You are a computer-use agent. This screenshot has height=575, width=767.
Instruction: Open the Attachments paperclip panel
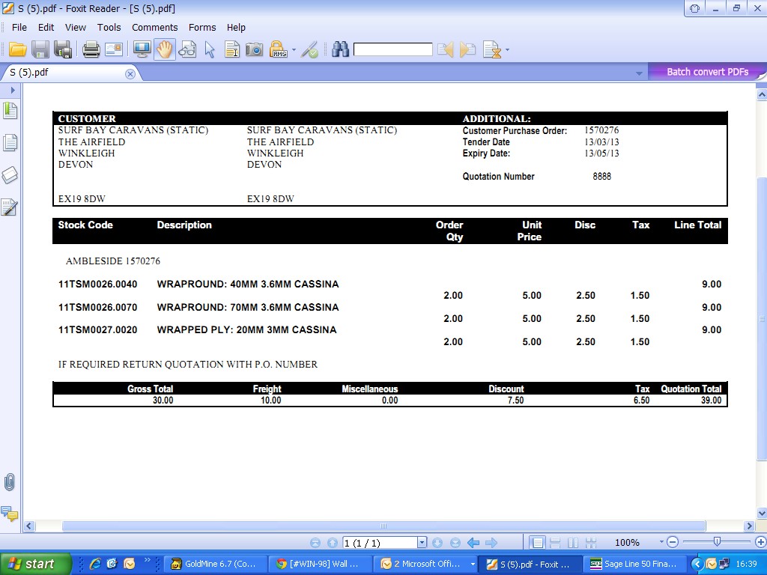[10, 482]
